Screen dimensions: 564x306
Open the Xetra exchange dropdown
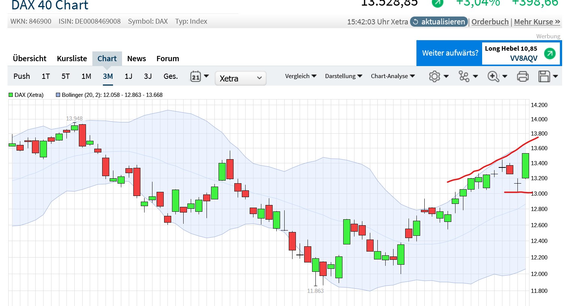click(x=240, y=78)
